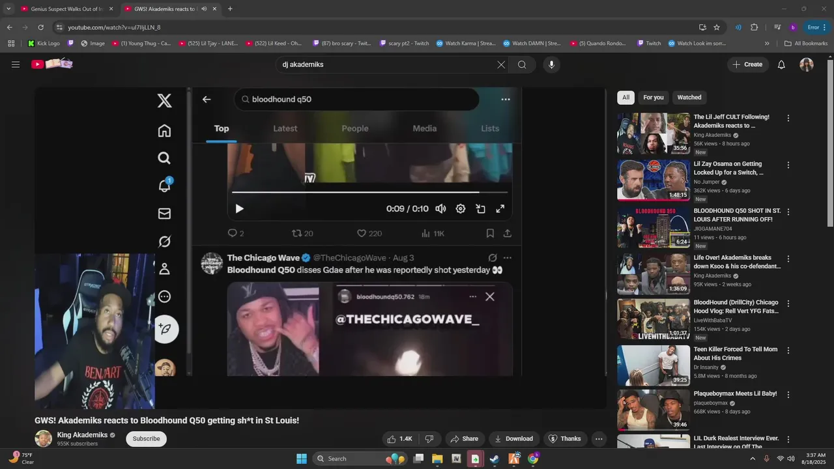Open the browser extensions puzzle icon
Viewport: 834px width, 469px height.
tap(755, 27)
